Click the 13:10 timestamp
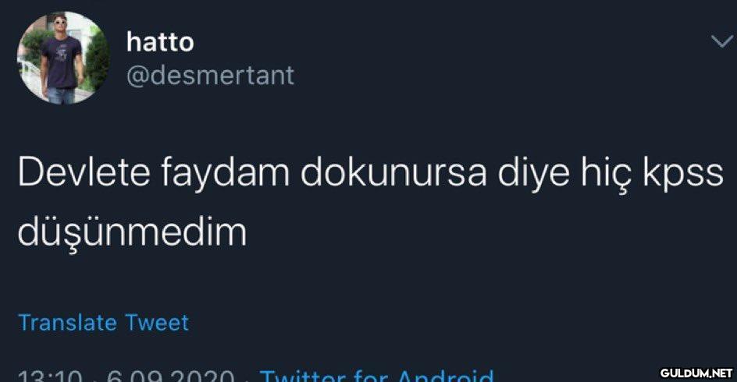 (51, 376)
